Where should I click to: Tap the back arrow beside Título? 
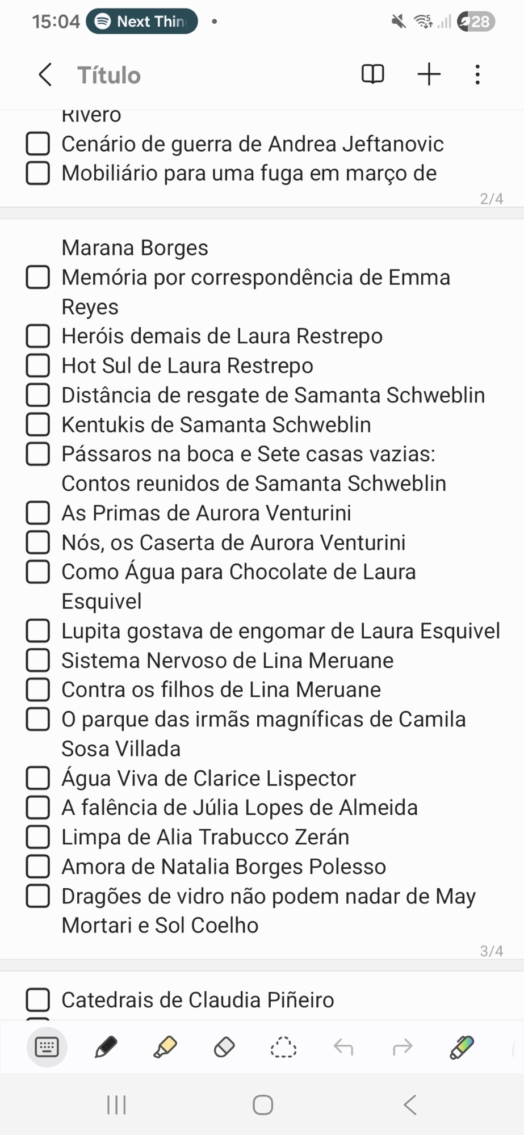pos(45,74)
